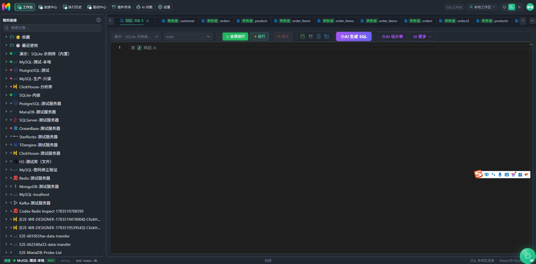Click the SQL file icon in toolbar
Screen dimensions: 536x264
pos(319,37)
